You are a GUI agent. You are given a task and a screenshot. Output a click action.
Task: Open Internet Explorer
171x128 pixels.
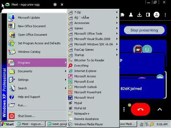[x=93, y=71]
